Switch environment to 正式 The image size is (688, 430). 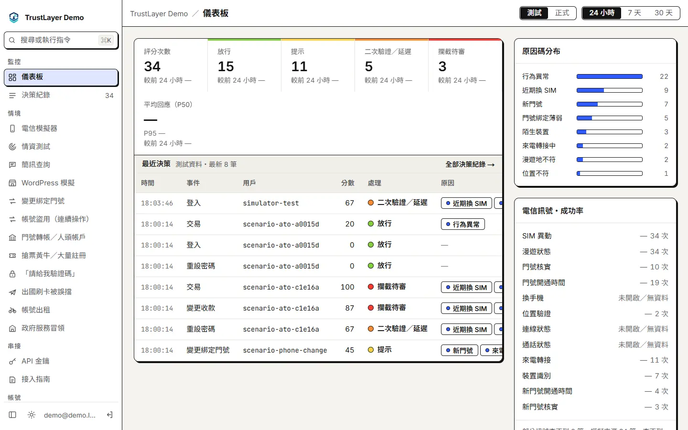[562, 13]
